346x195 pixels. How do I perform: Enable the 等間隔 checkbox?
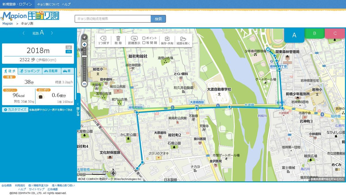tap(144, 43)
